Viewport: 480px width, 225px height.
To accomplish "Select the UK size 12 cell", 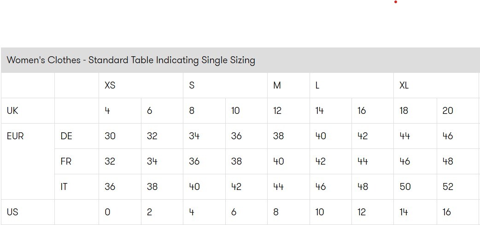I will (x=277, y=111).
